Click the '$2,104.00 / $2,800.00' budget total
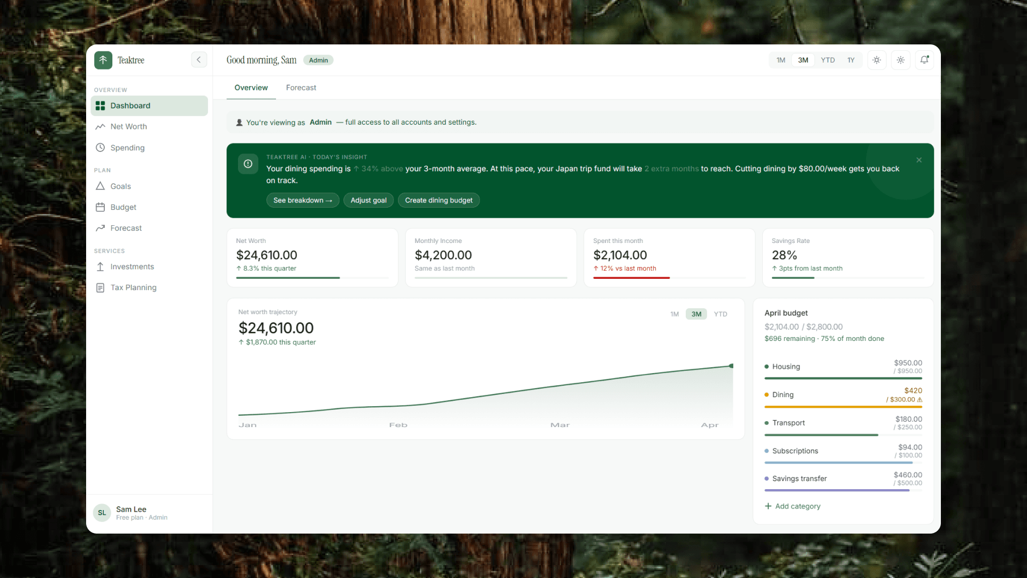This screenshot has width=1027, height=578. pyautogui.click(x=803, y=327)
